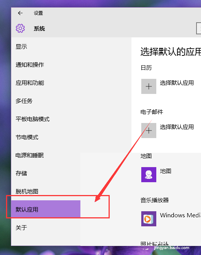Click the Windows Media Player icon
This screenshot has height=255, width=201.
coord(149,219)
